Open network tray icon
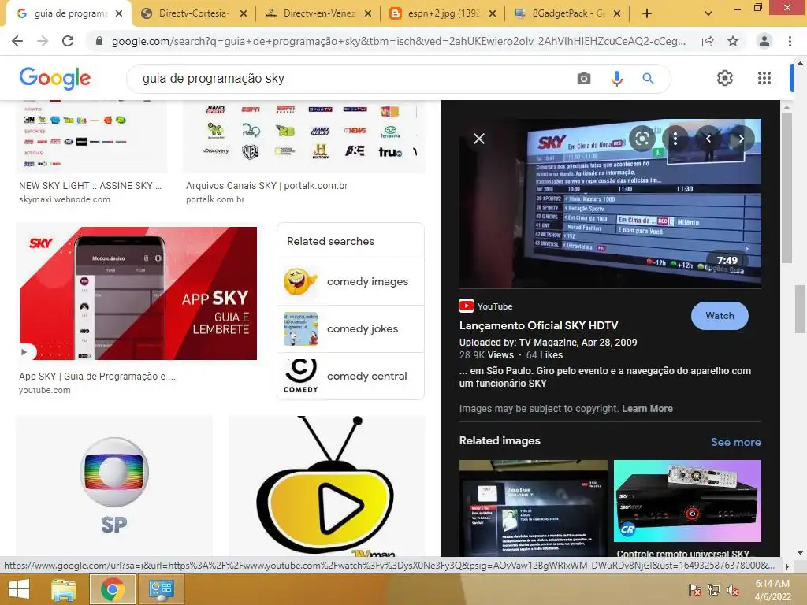 coord(714,590)
